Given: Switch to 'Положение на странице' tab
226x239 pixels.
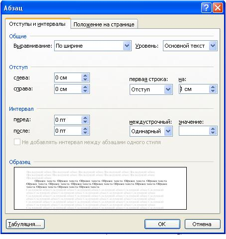Looking at the screenshot, I should (104, 24).
